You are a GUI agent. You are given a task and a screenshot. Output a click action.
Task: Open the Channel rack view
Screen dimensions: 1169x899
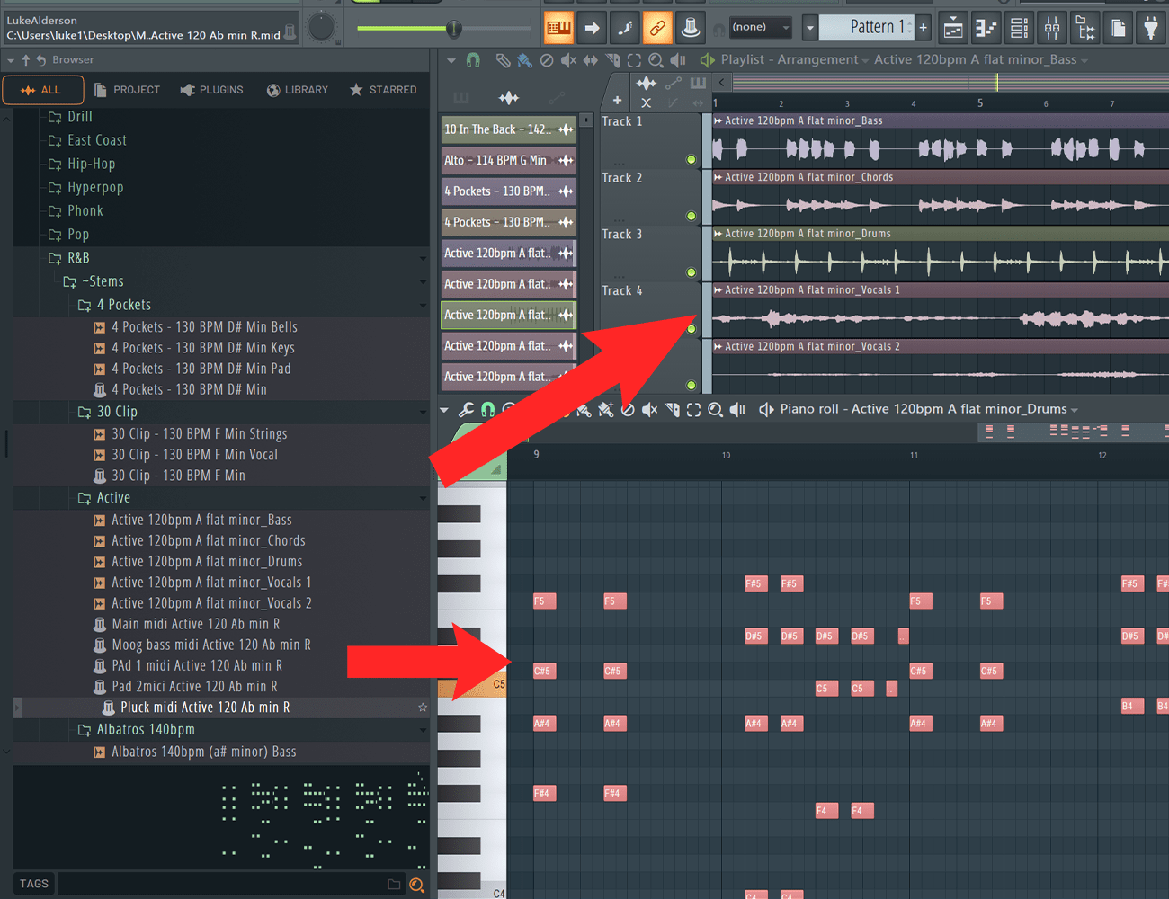point(1019,29)
